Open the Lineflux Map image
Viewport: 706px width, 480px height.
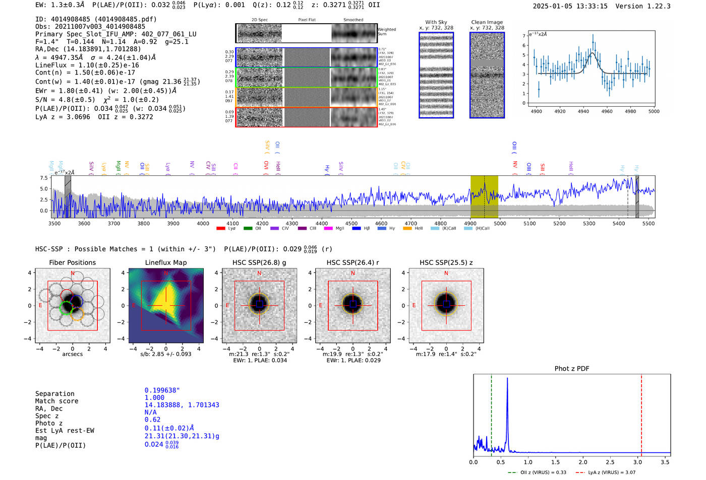point(166,306)
